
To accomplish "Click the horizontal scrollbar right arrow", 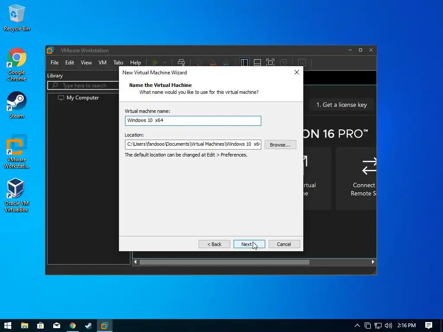I will click(x=373, y=262).
